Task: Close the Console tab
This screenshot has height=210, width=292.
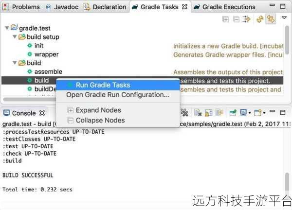Action: tap(42, 113)
